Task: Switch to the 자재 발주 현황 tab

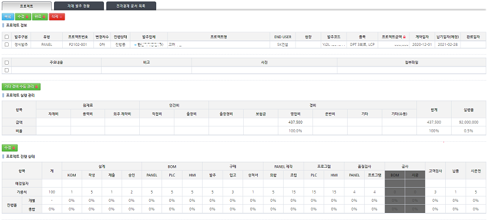Action: pos(79,6)
